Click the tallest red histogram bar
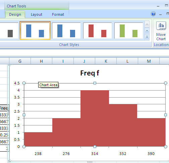 pos(95,118)
